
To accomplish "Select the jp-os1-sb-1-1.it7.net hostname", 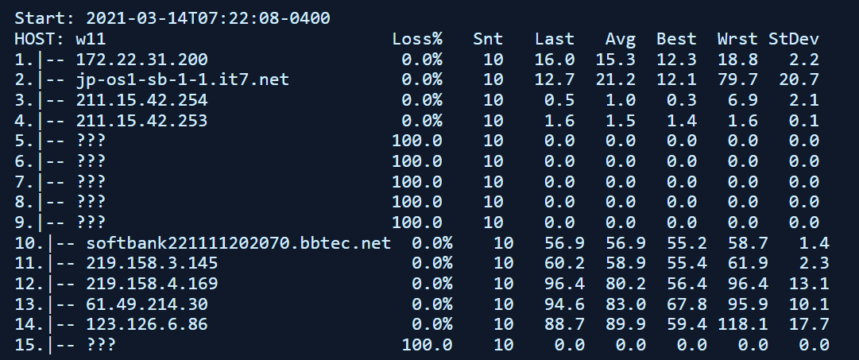I will [183, 79].
